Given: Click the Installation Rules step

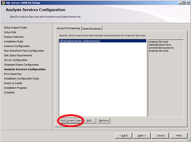Looking at the screenshot, I should [x=14, y=41].
